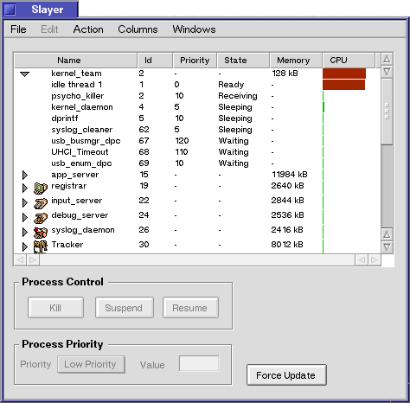Open the Windows menu
The height and width of the screenshot is (403, 410).
194,29
